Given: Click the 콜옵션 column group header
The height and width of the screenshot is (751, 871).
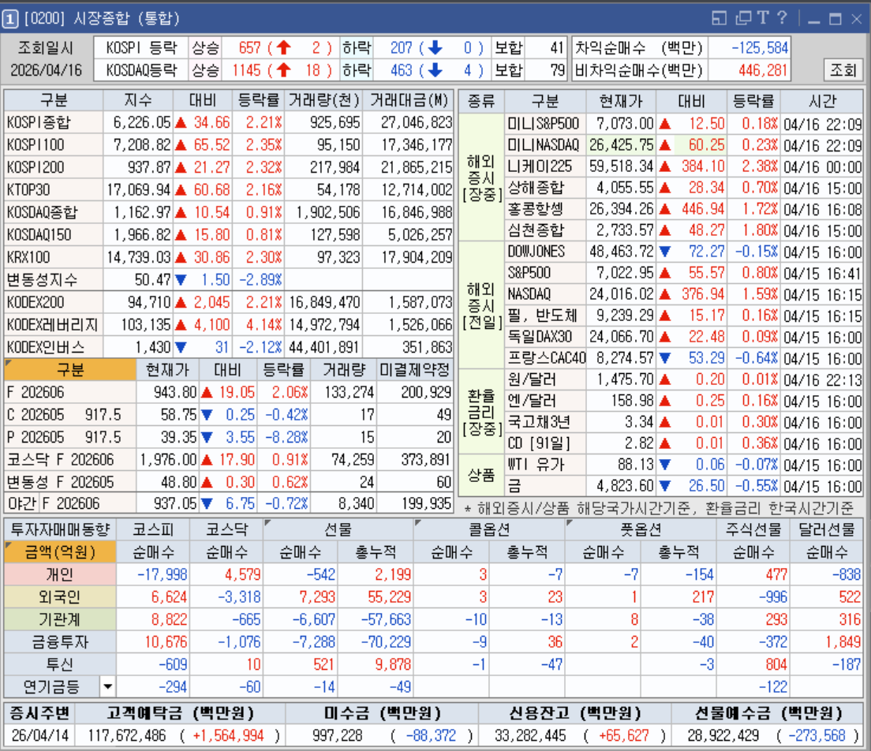Looking at the screenshot, I should pos(489,529).
